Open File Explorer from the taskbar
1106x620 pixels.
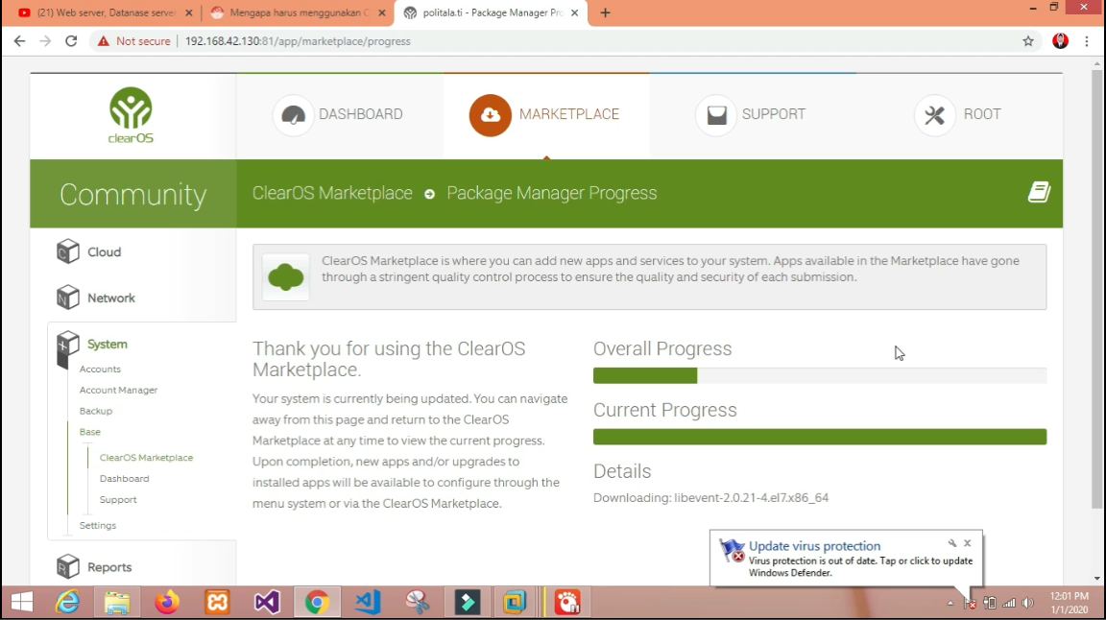(117, 603)
